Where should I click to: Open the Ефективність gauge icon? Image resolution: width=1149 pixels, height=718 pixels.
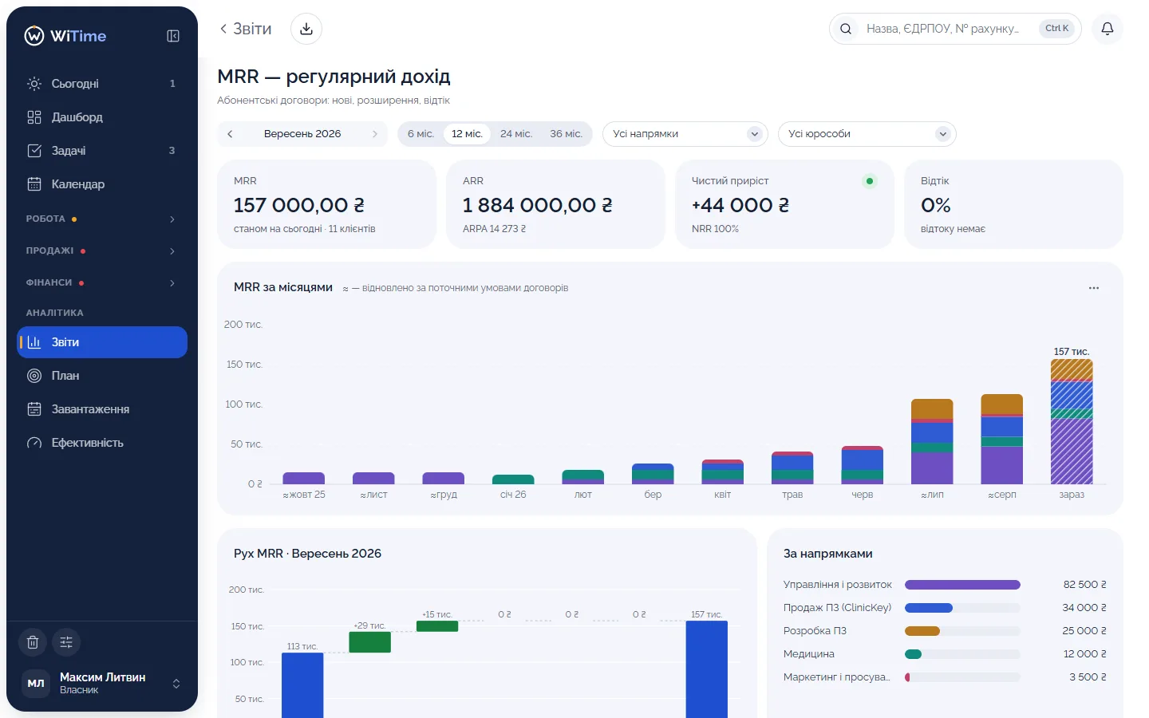pos(34,443)
